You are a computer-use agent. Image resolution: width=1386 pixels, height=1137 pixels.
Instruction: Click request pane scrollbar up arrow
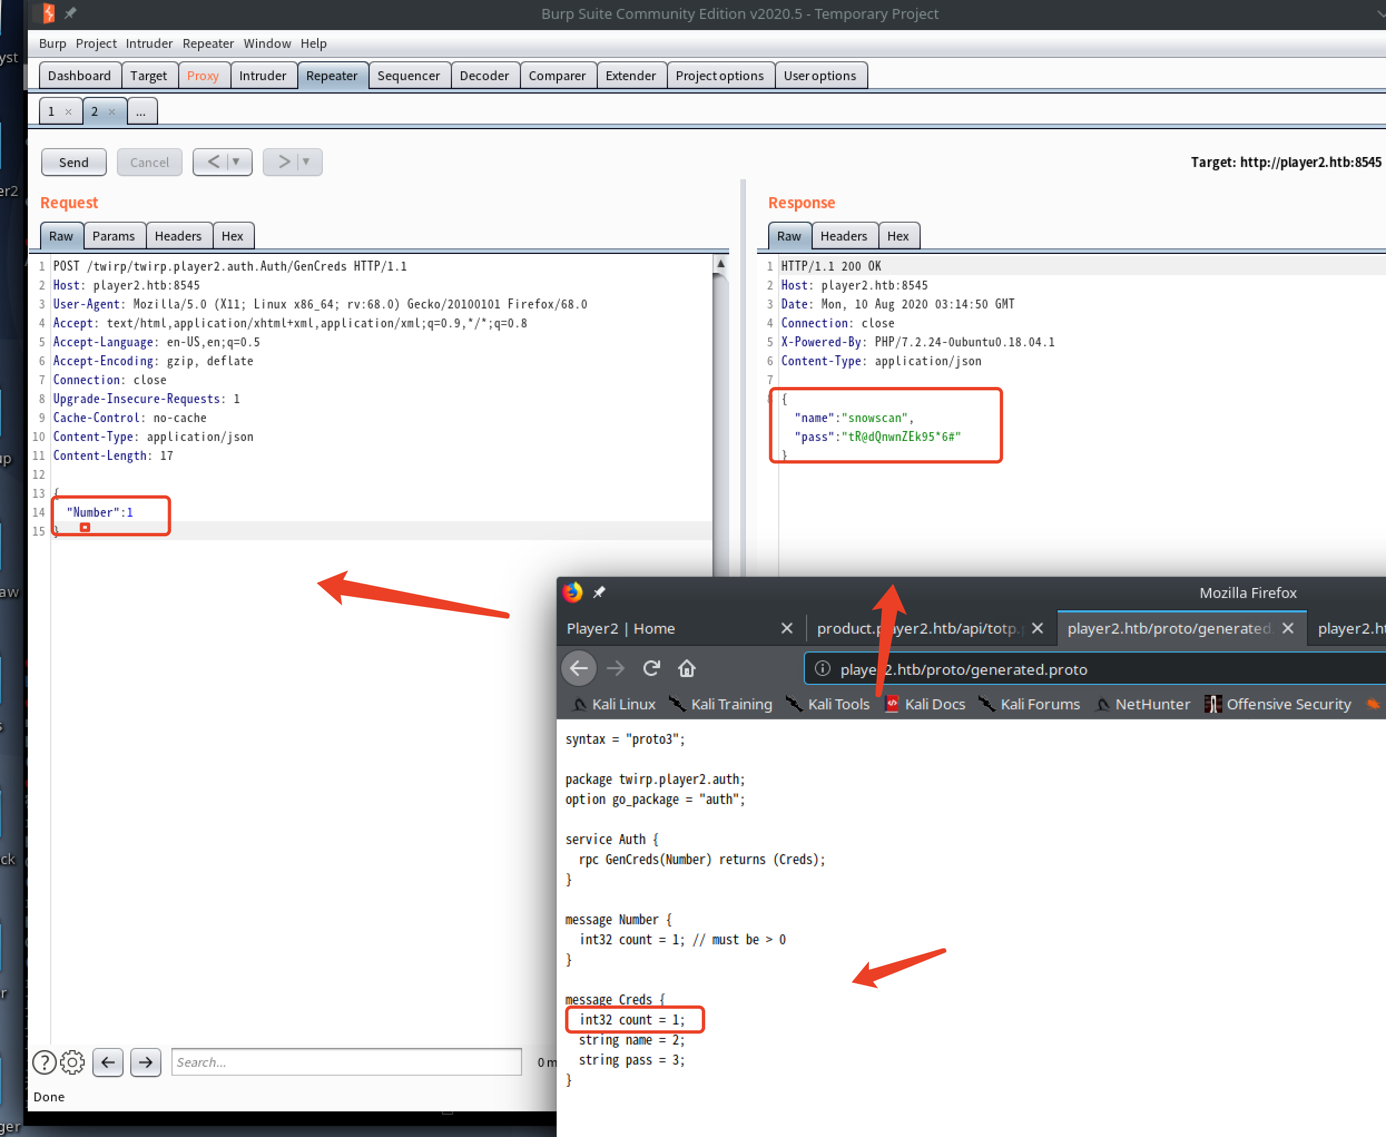coord(720,263)
